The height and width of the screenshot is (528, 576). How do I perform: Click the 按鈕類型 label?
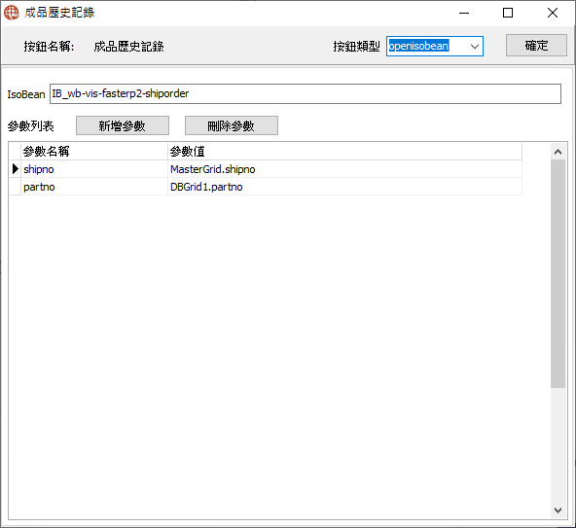[x=356, y=47]
